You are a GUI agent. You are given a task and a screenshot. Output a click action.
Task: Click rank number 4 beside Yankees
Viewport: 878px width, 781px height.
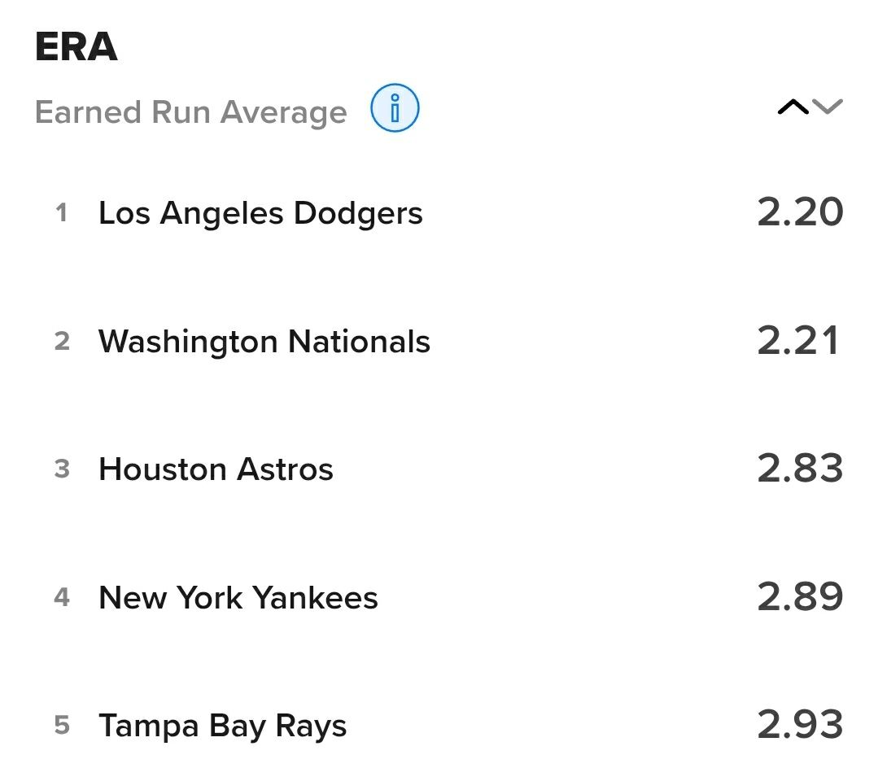pyautogui.click(x=62, y=598)
